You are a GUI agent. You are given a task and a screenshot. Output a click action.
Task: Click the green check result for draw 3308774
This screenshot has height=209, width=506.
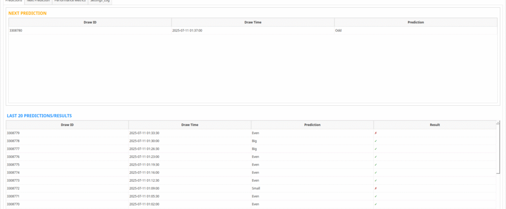pyautogui.click(x=375, y=172)
